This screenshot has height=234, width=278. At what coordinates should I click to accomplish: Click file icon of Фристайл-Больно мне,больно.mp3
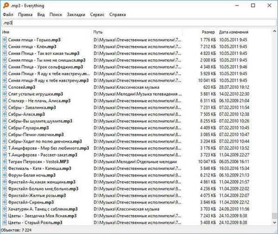click(x=5, y=189)
